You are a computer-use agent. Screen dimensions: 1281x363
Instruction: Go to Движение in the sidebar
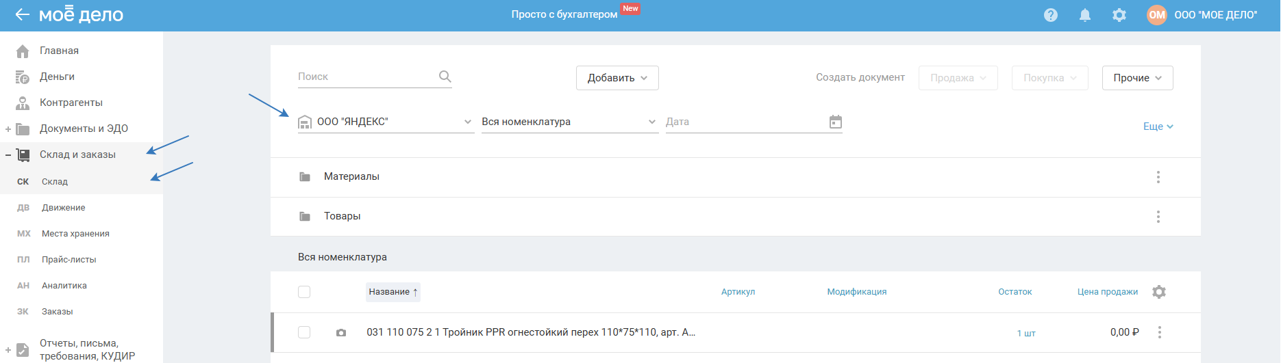[x=63, y=208]
